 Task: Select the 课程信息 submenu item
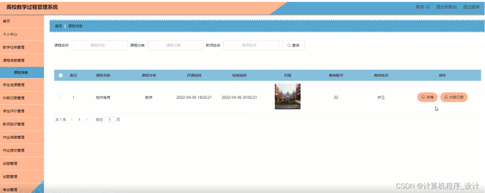tap(22, 73)
